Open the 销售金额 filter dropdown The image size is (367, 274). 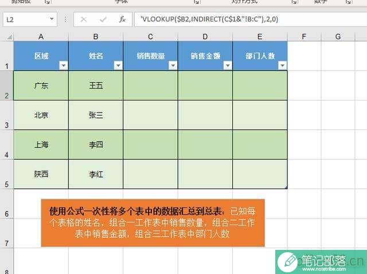pos(228,65)
